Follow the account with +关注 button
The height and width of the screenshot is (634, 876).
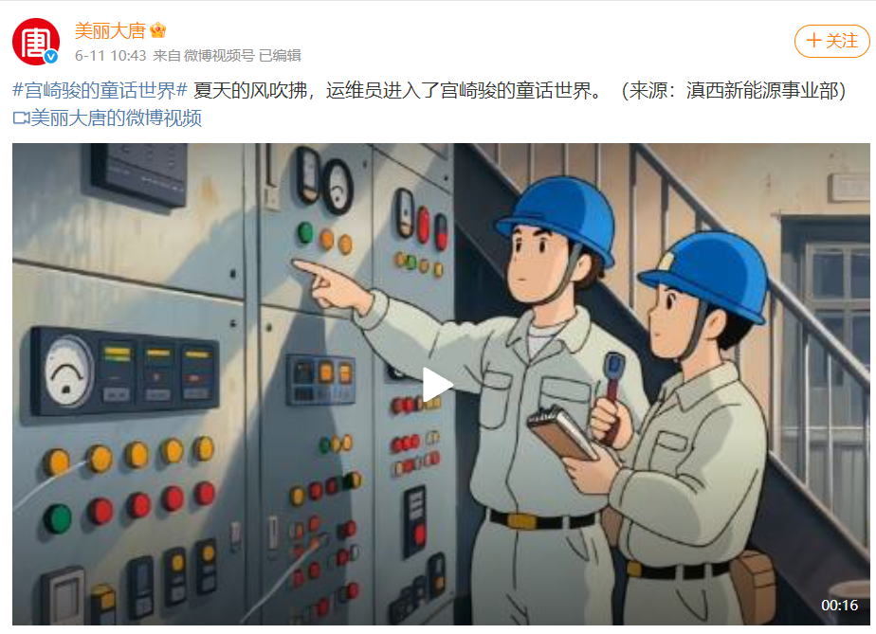coord(831,41)
